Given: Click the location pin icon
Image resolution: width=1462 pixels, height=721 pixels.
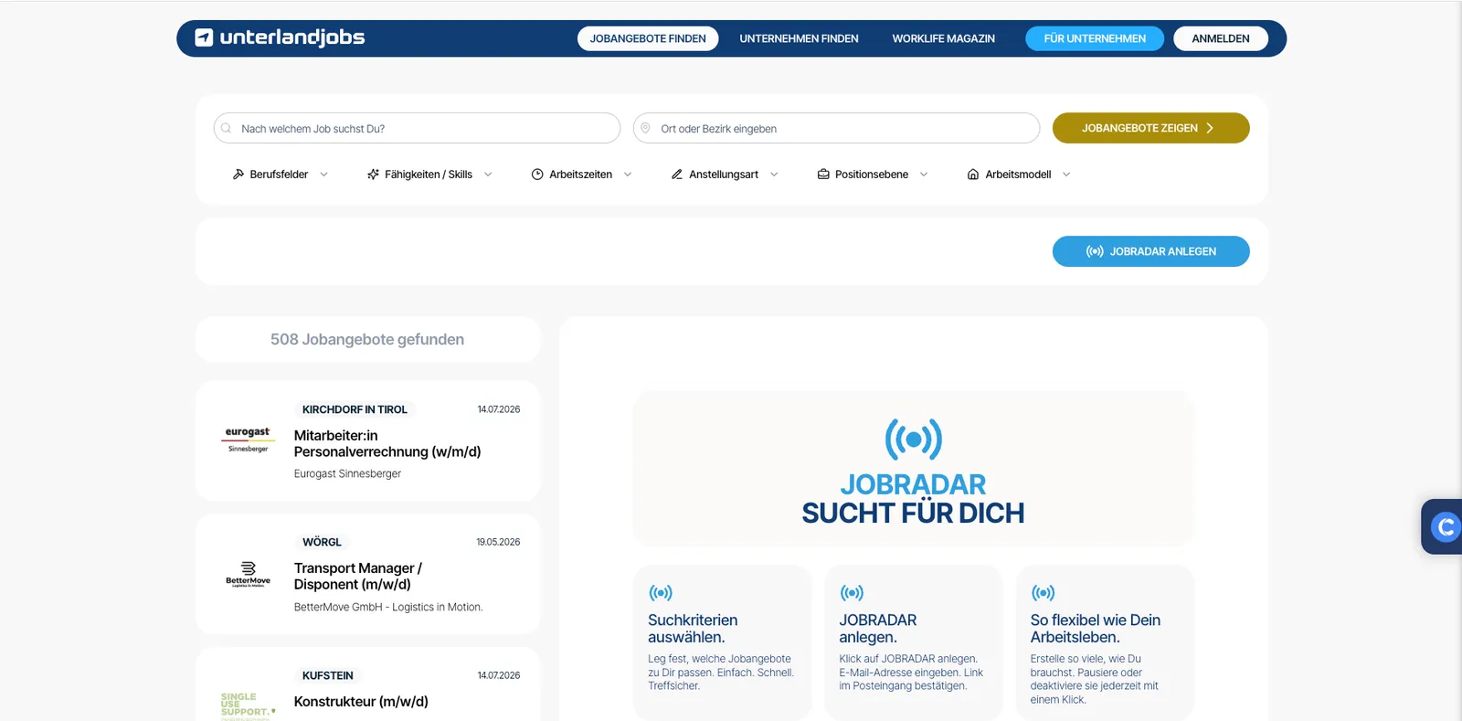Looking at the screenshot, I should [646, 129].
